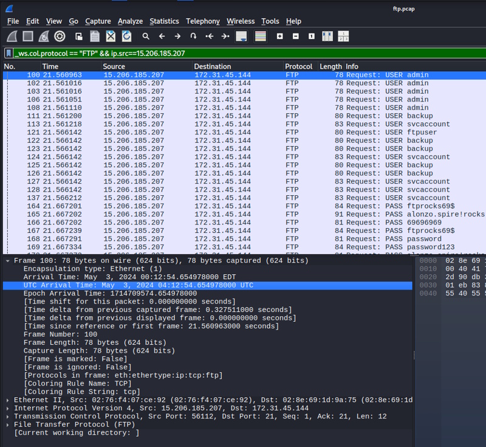Select the Coloring Rule Name: TCP line
The height and width of the screenshot is (447, 486).
click(x=208, y=384)
